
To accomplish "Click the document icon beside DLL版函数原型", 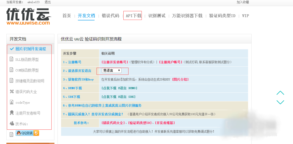I will (x=12, y=59).
